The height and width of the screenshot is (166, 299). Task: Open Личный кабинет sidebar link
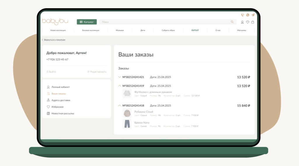point(61,87)
